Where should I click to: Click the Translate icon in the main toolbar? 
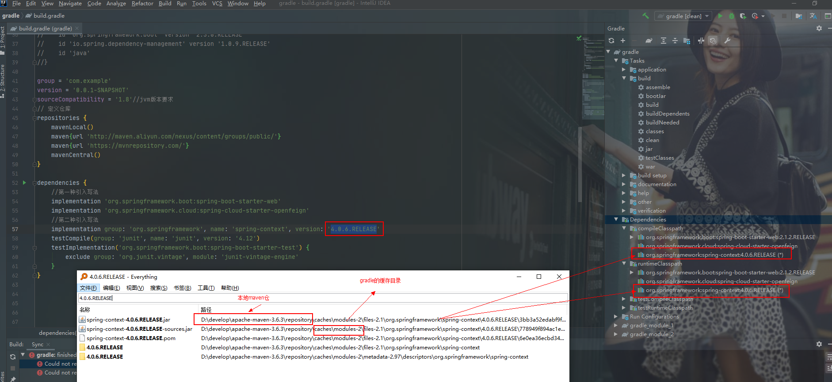click(x=813, y=16)
